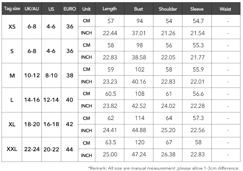Click the 47.24 bust inch value

[x=139, y=154]
